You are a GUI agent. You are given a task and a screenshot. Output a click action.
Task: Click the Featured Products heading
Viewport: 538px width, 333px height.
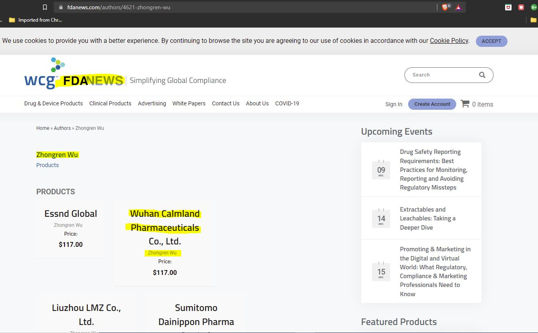coord(399,322)
